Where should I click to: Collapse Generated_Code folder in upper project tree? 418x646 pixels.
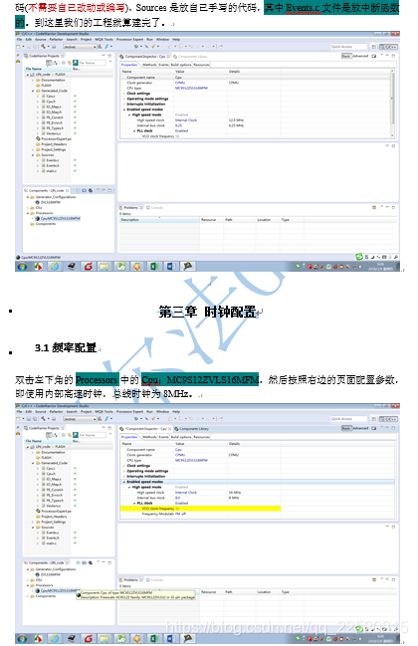pos(33,91)
